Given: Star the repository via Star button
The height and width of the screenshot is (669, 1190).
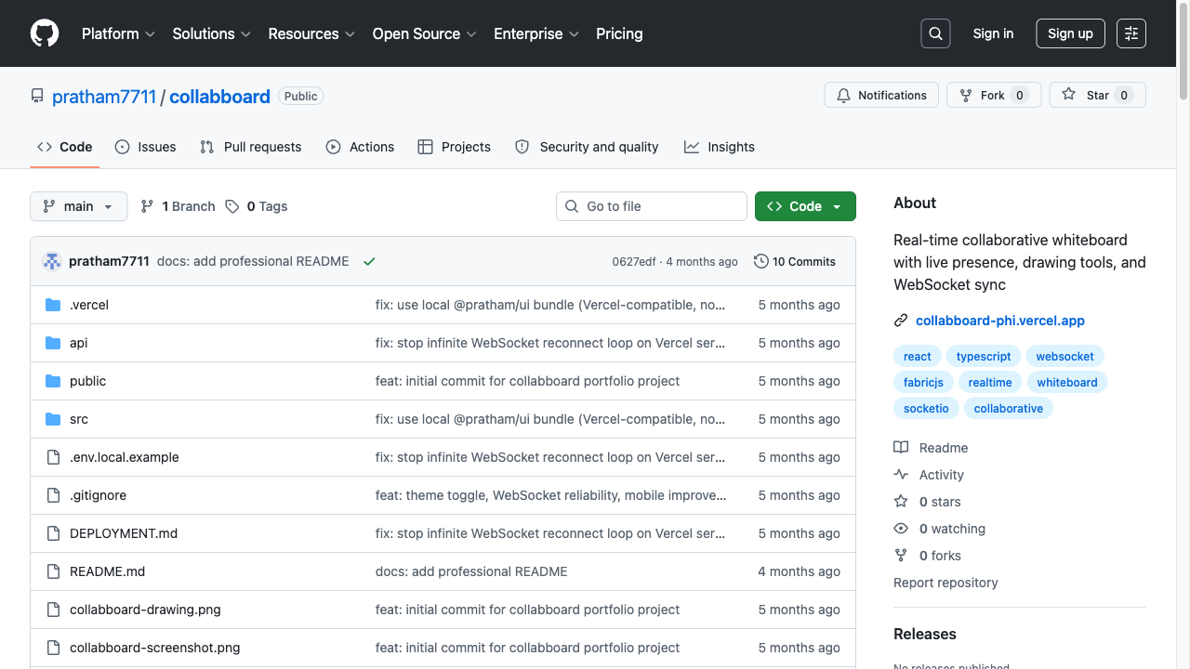Looking at the screenshot, I should tap(1098, 96).
